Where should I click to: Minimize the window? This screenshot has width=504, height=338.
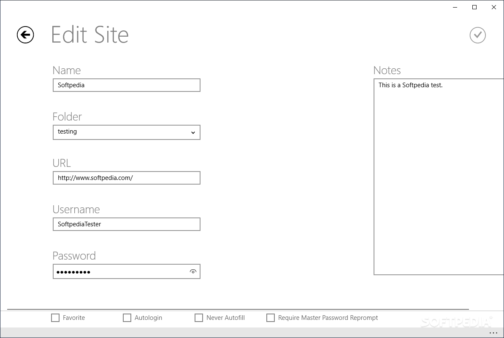(455, 8)
